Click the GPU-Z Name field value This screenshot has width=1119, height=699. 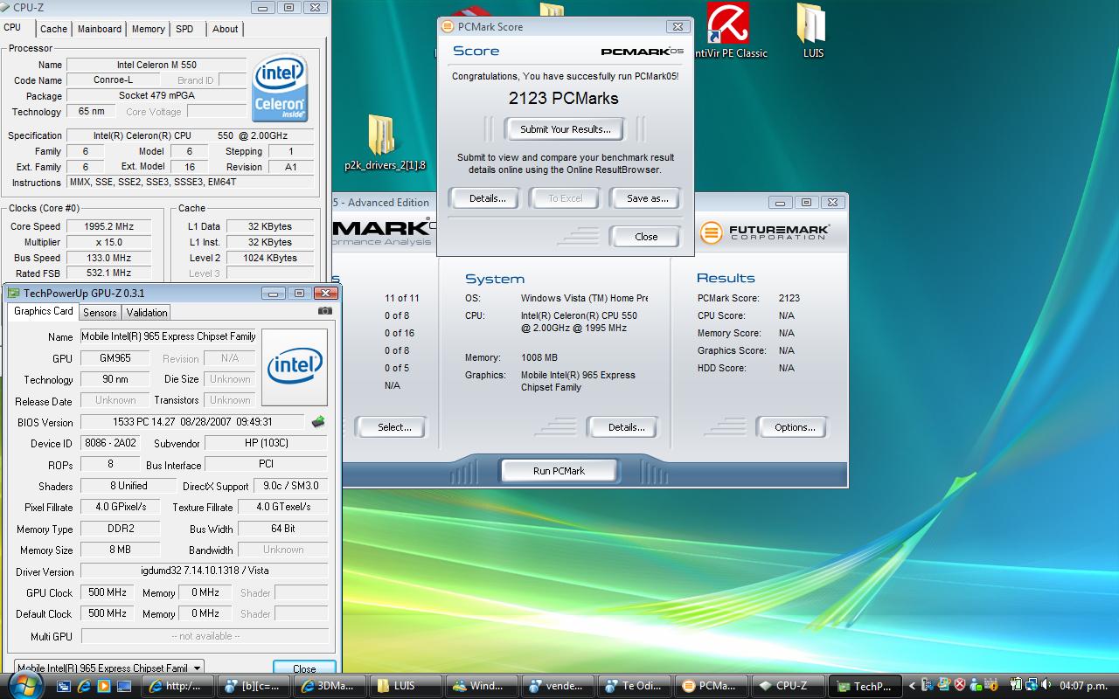point(169,336)
